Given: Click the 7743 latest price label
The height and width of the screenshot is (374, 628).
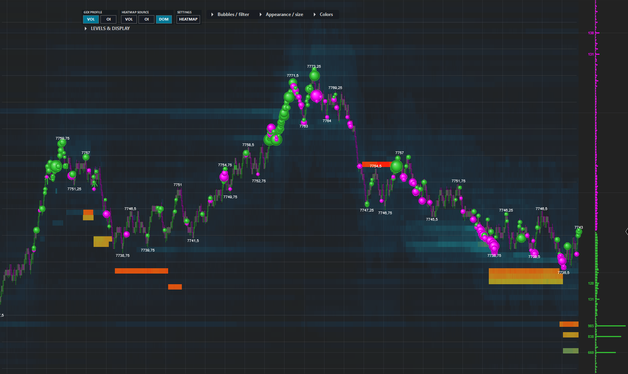Looking at the screenshot, I should tap(579, 227).
